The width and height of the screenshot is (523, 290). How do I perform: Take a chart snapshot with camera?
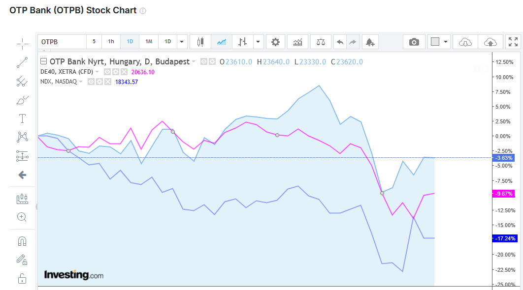[414, 42]
